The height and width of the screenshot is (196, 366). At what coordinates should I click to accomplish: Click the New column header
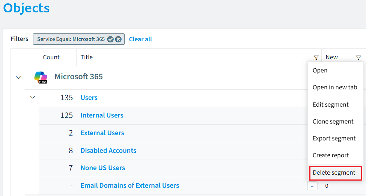[x=332, y=57]
